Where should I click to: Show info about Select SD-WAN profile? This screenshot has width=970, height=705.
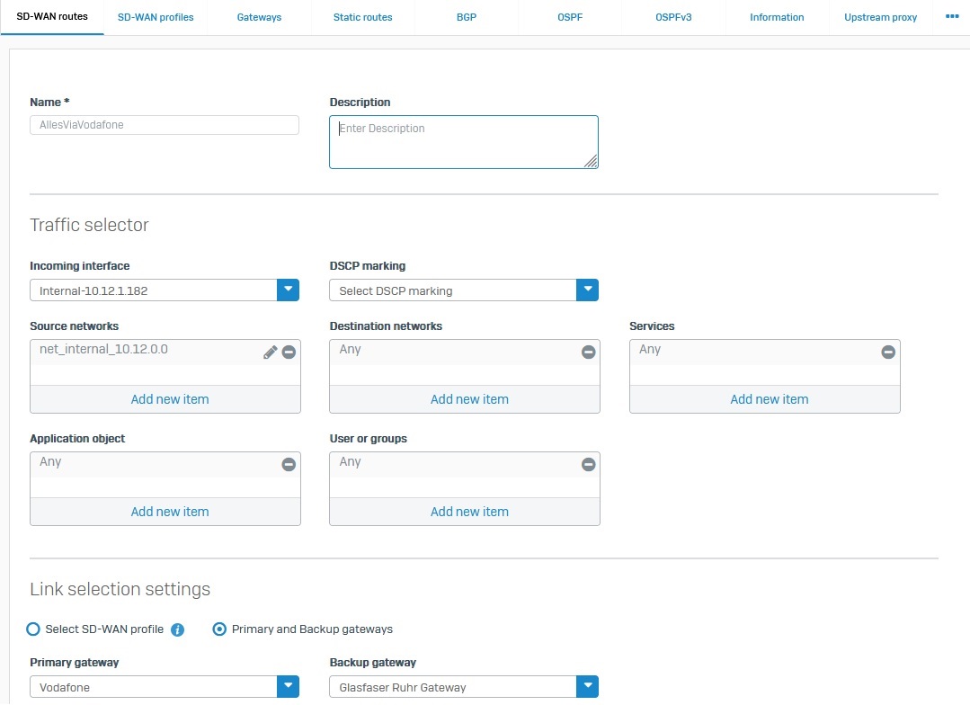(x=178, y=629)
